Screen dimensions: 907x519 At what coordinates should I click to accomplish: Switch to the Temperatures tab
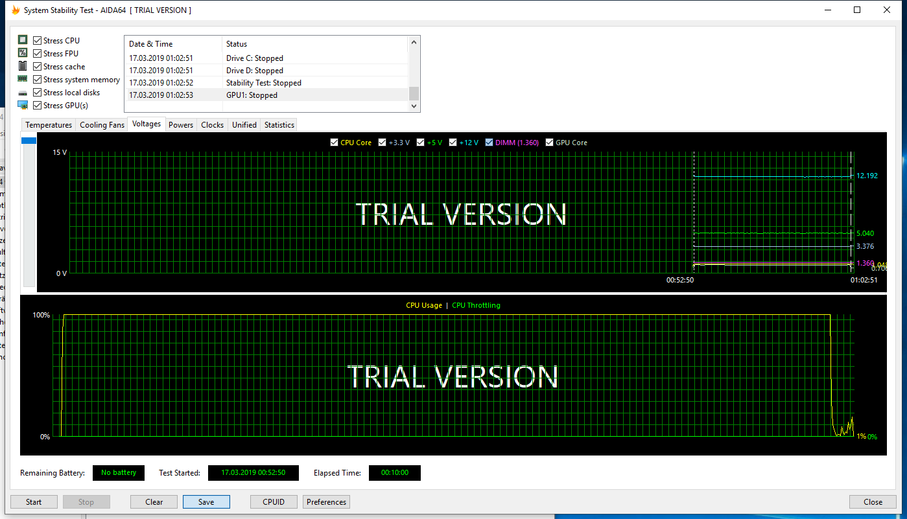point(49,124)
